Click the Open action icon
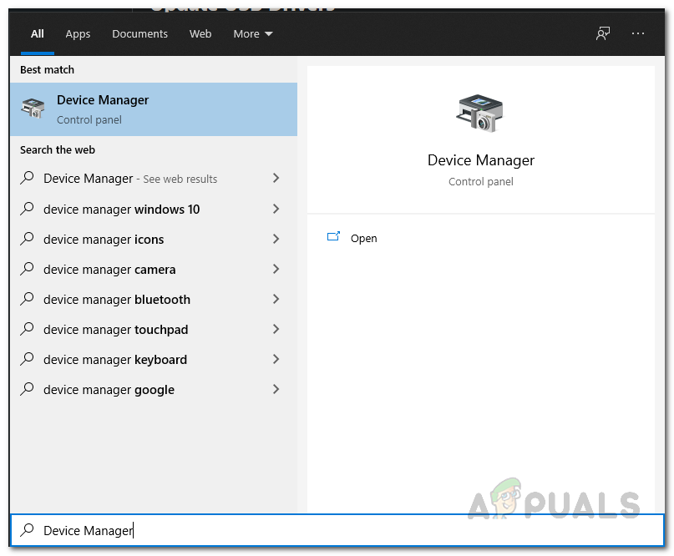 pyautogui.click(x=333, y=236)
